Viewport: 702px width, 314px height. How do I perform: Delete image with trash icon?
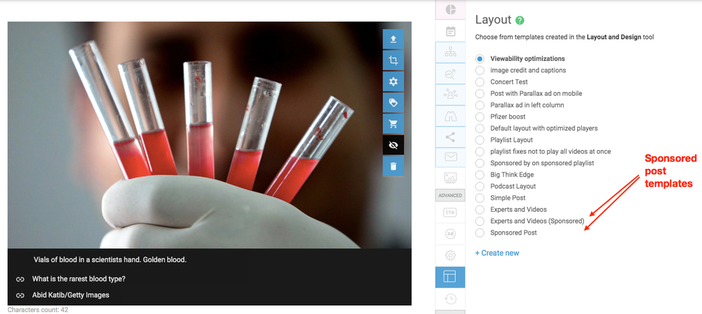coord(393,166)
